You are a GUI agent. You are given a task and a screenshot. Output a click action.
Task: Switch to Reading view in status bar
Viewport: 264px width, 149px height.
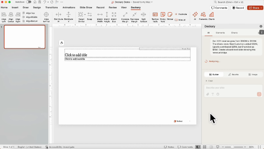[211, 147]
